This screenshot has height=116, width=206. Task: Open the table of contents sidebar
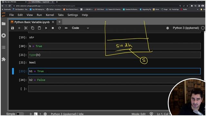4,47
